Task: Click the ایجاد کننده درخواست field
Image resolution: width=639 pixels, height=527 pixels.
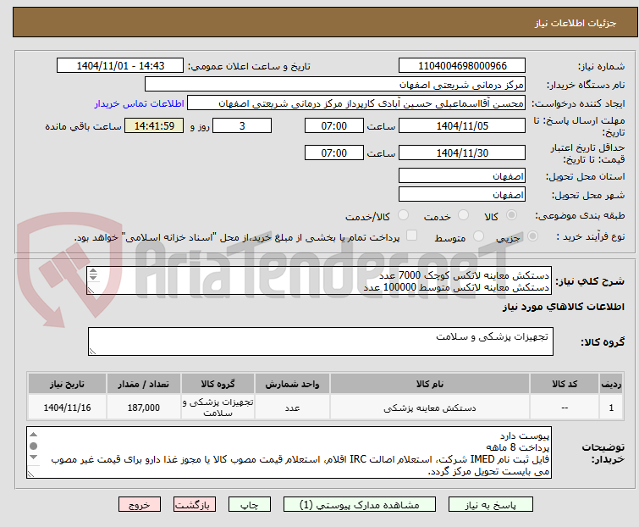Action: [x=356, y=103]
